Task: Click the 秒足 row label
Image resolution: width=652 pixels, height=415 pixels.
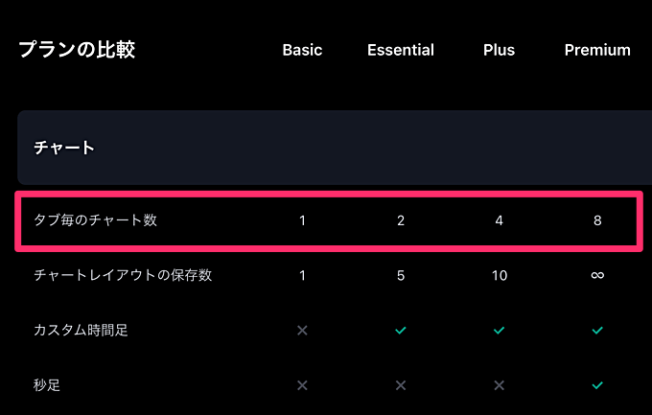Action: point(47,385)
